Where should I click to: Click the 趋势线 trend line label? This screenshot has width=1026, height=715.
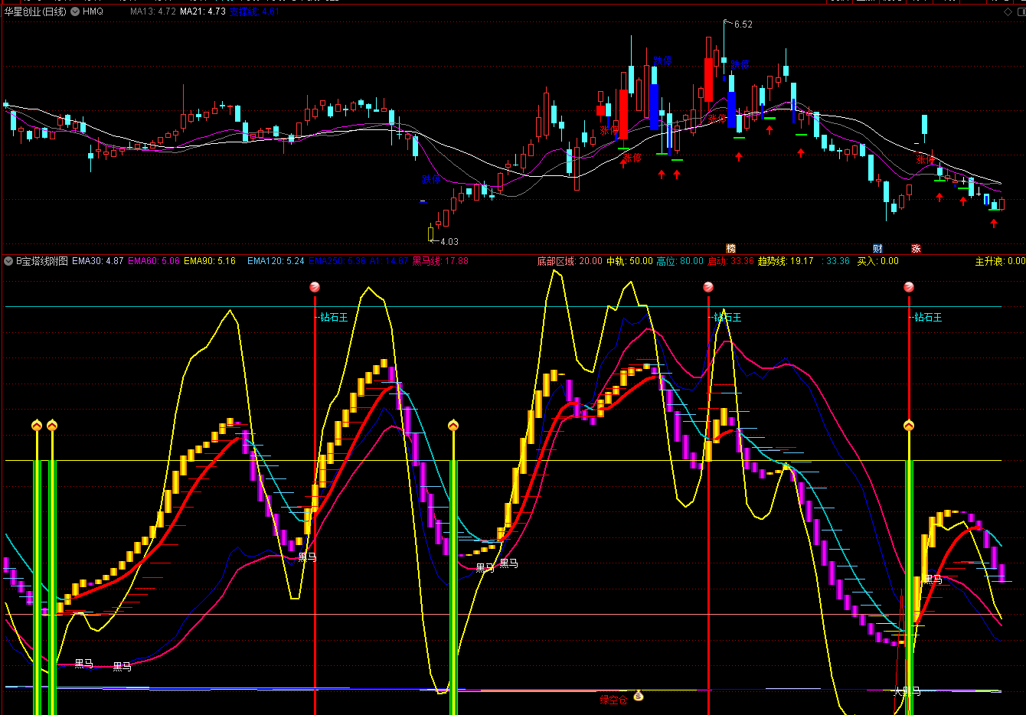coord(786,261)
